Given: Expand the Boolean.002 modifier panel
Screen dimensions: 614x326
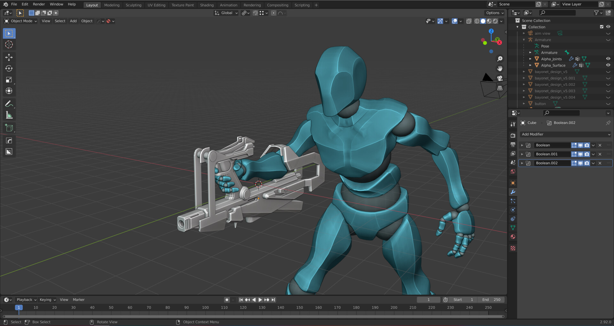Looking at the screenshot, I should [522, 163].
